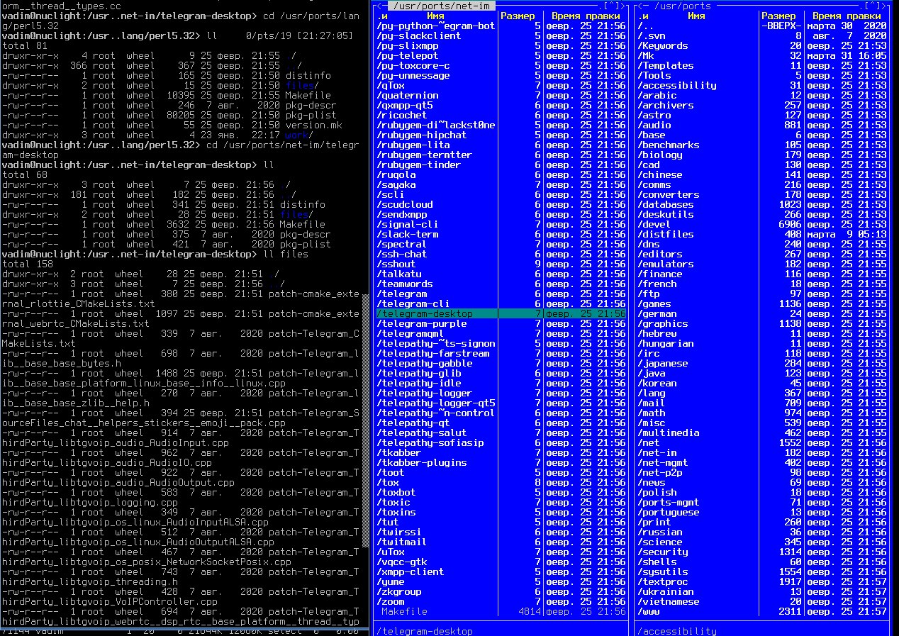Click the .и sort indicator in right panel

(643, 16)
